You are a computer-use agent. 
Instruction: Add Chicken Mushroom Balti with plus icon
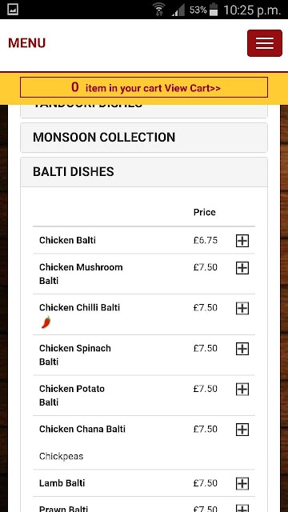[242, 268]
